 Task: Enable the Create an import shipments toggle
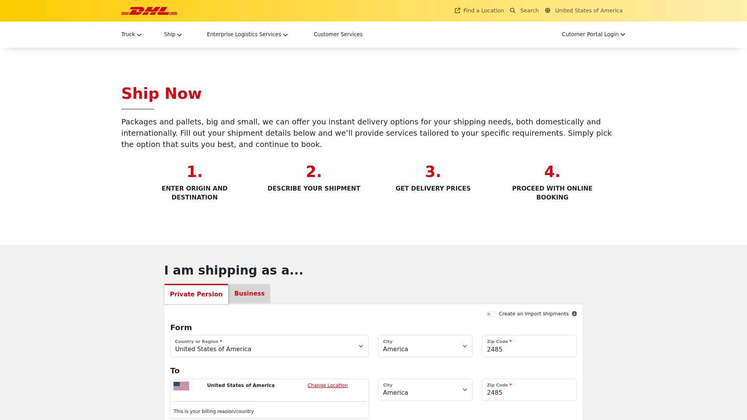click(x=491, y=313)
